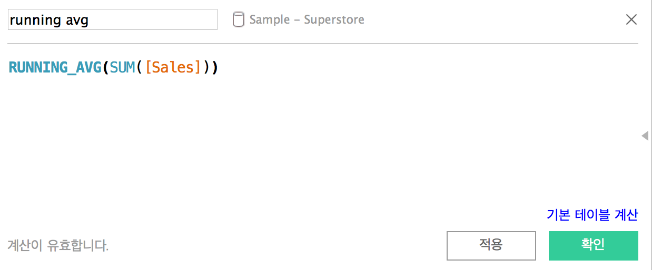Click the SUM function in formula
Viewport: 652px width, 270px height.
click(x=122, y=68)
